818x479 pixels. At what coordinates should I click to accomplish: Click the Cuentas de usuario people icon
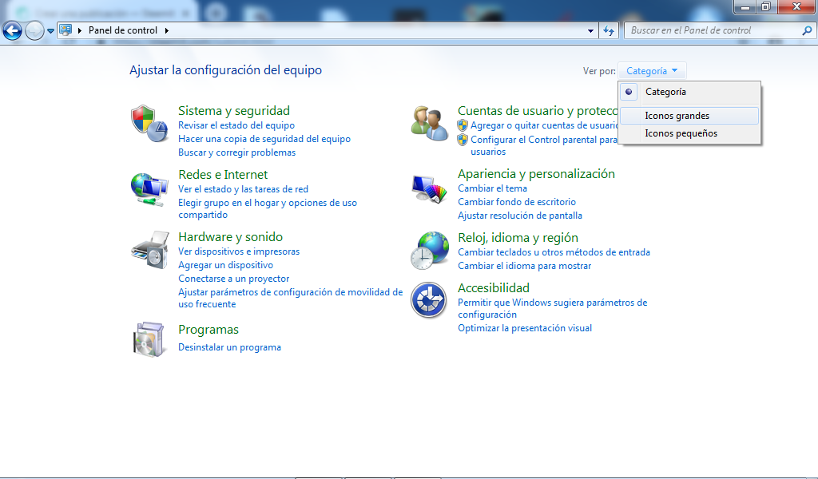429,123
